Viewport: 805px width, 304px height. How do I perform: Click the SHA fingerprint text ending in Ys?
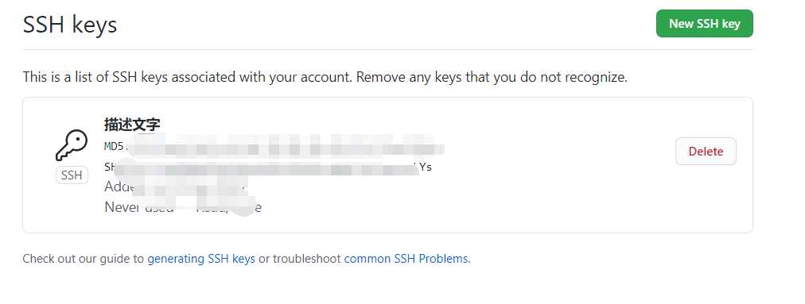click(268, 167)
